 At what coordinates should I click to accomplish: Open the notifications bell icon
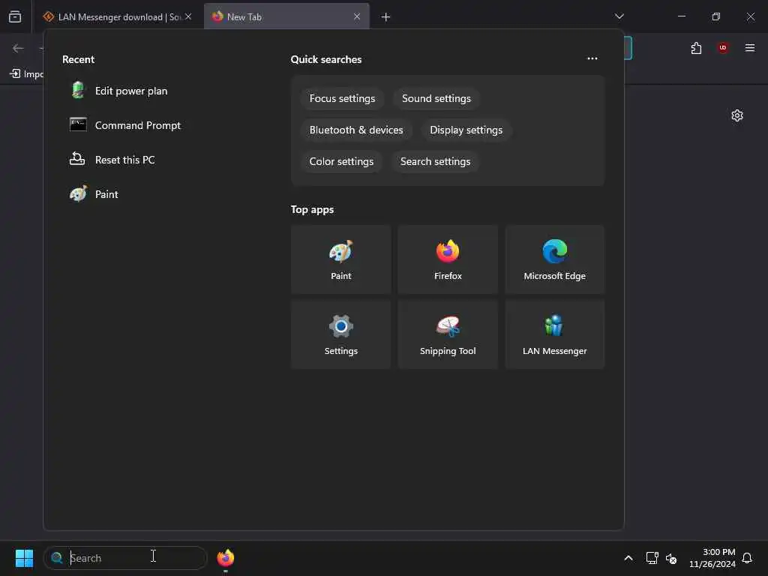747,558
